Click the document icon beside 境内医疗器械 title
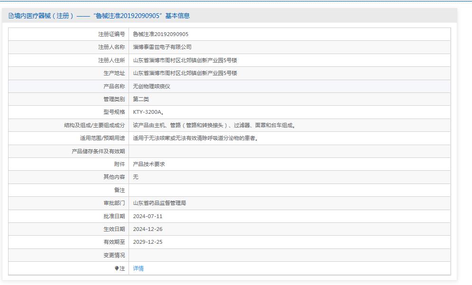 11,16
